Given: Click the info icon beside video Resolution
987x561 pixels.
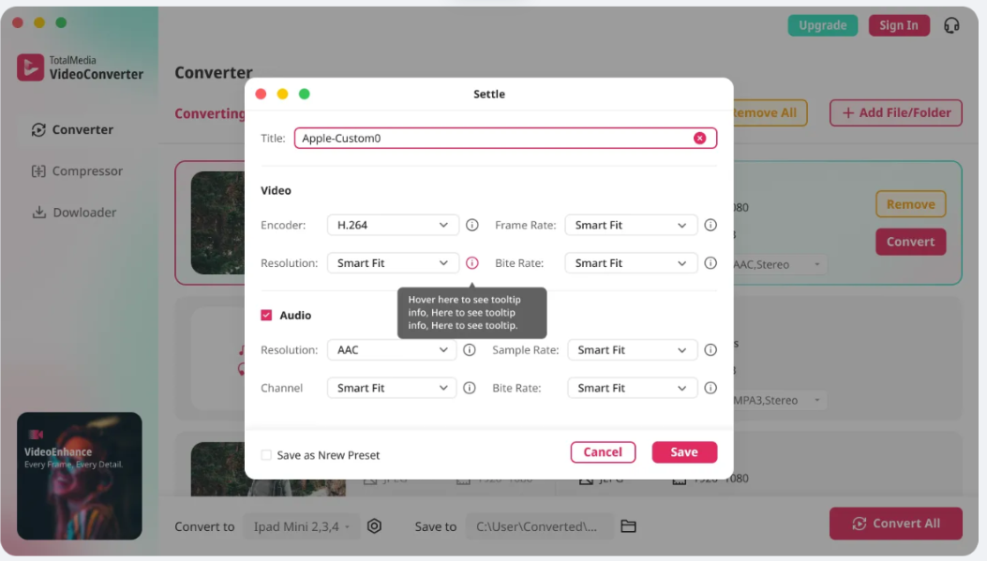Looking at the screenshot, I should [x=472, y=263].
